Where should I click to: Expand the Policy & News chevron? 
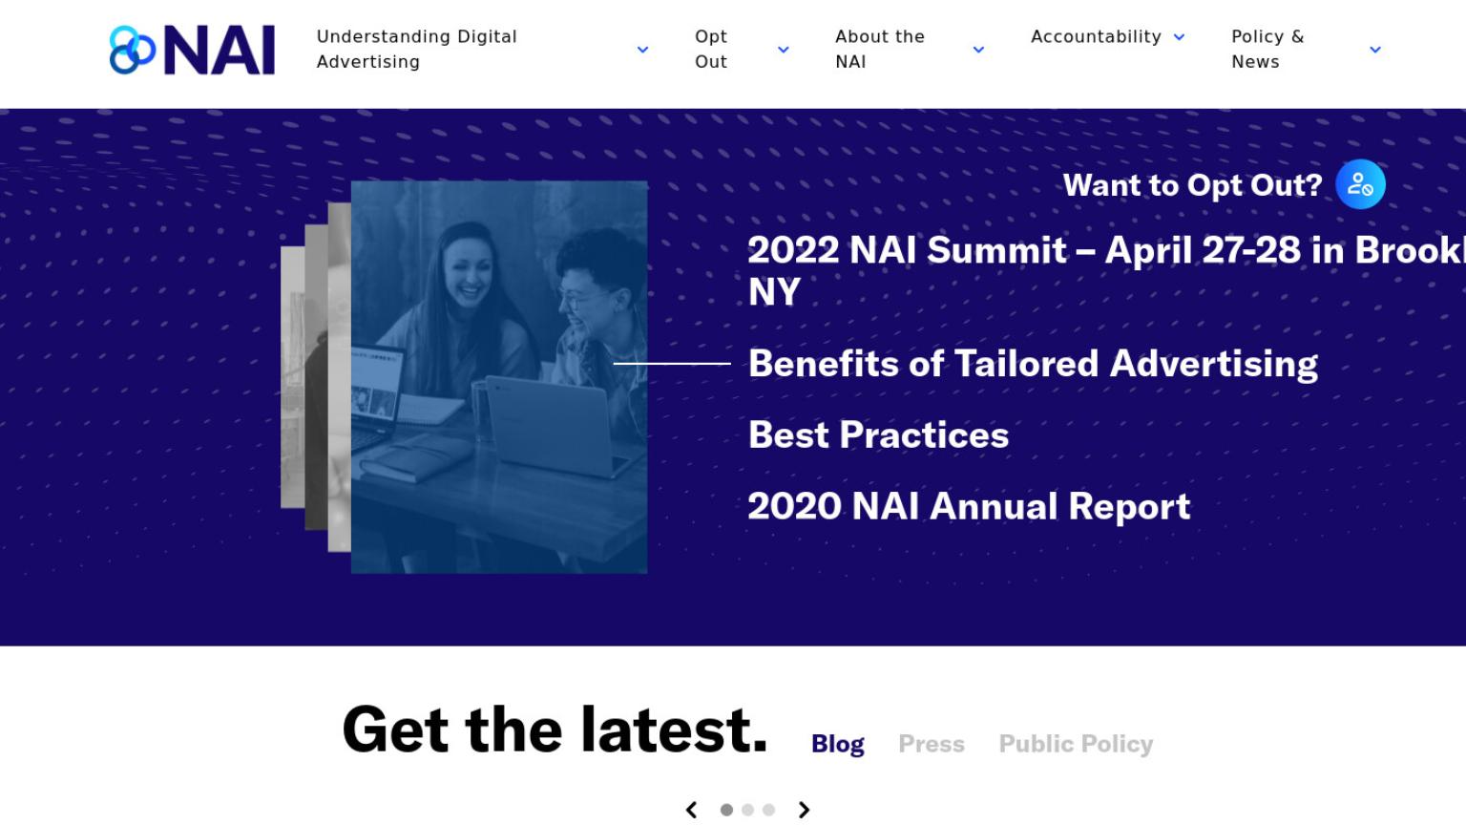pyautogui.click(x=1375, y=50)
